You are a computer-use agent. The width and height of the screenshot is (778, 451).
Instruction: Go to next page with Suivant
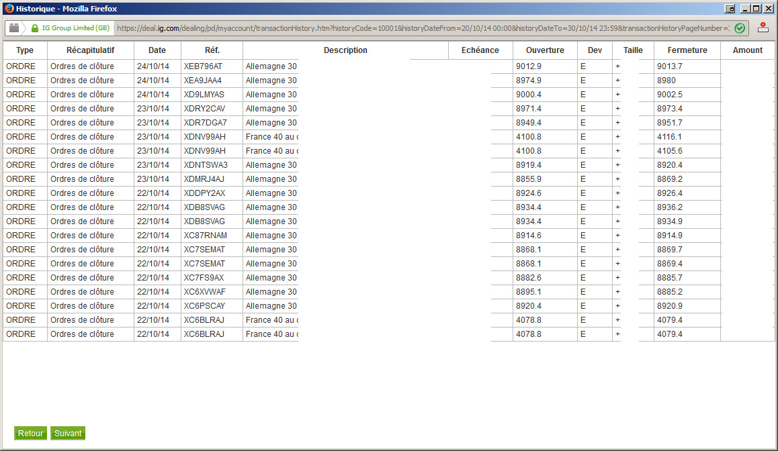coord(68,433)
